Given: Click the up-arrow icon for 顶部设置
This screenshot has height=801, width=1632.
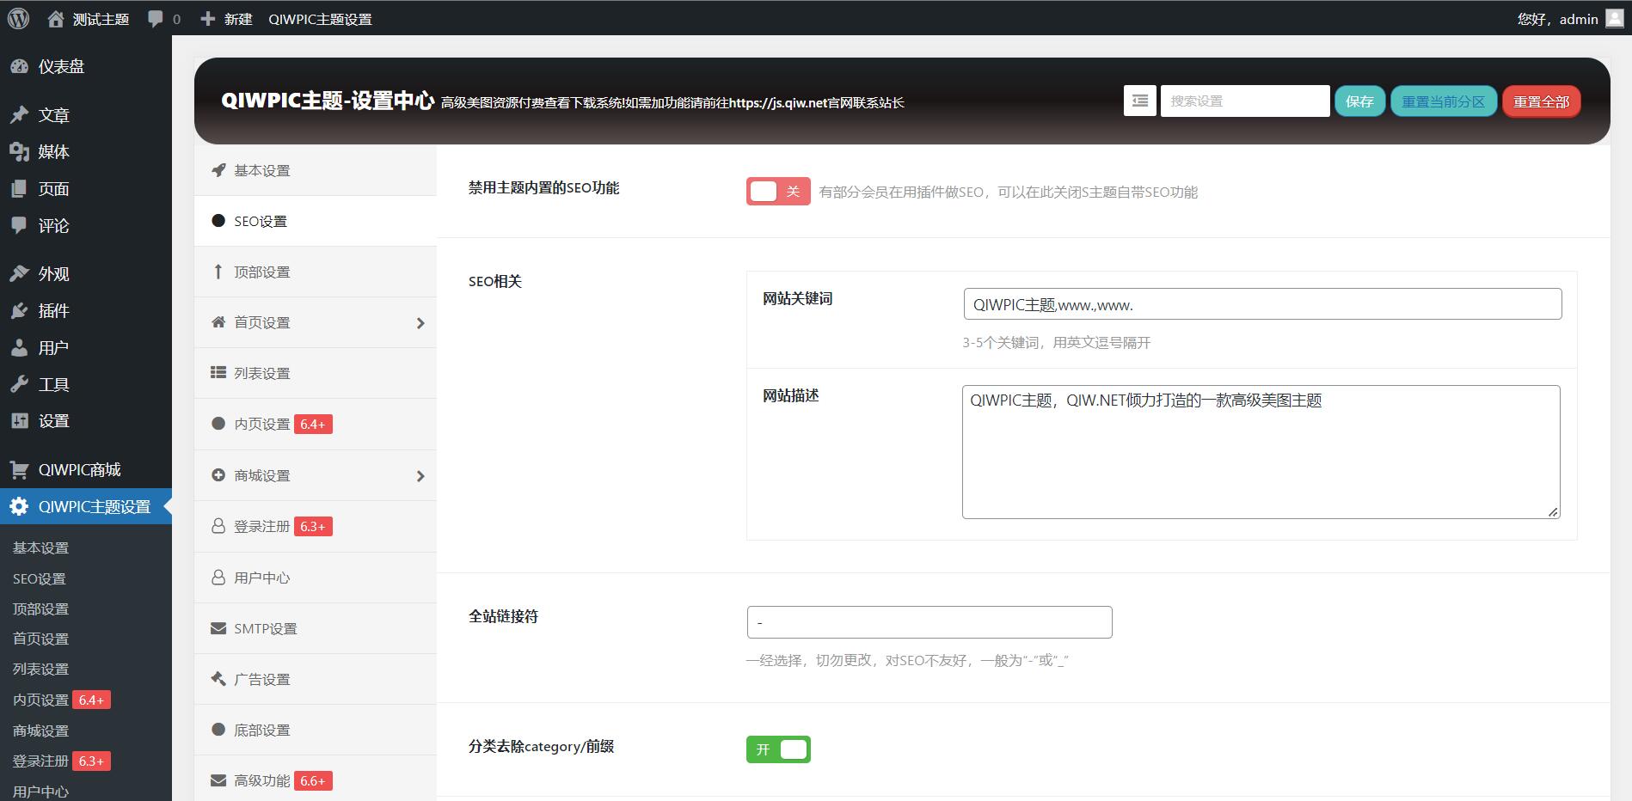Looking at the screenshot, I should pyautogui.click(x=218, y=272).
